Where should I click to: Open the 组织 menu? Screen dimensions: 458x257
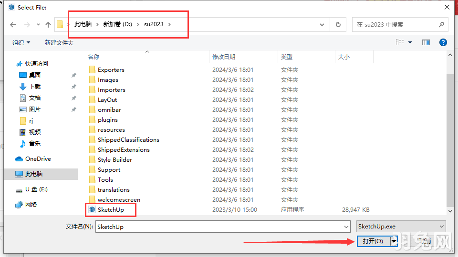(21, 42)
